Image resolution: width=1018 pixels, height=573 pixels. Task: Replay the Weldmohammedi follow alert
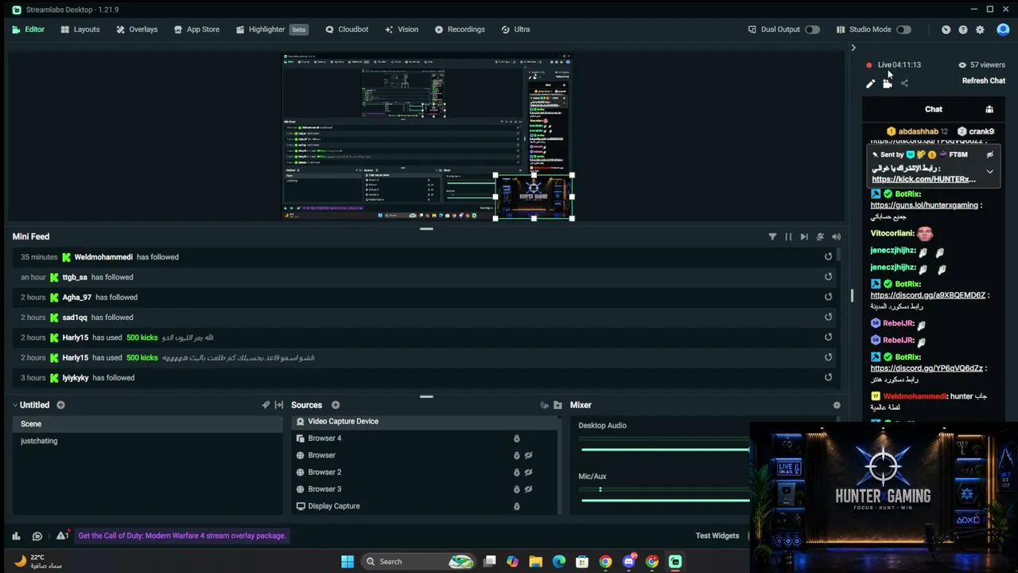(x=828, y=257)
